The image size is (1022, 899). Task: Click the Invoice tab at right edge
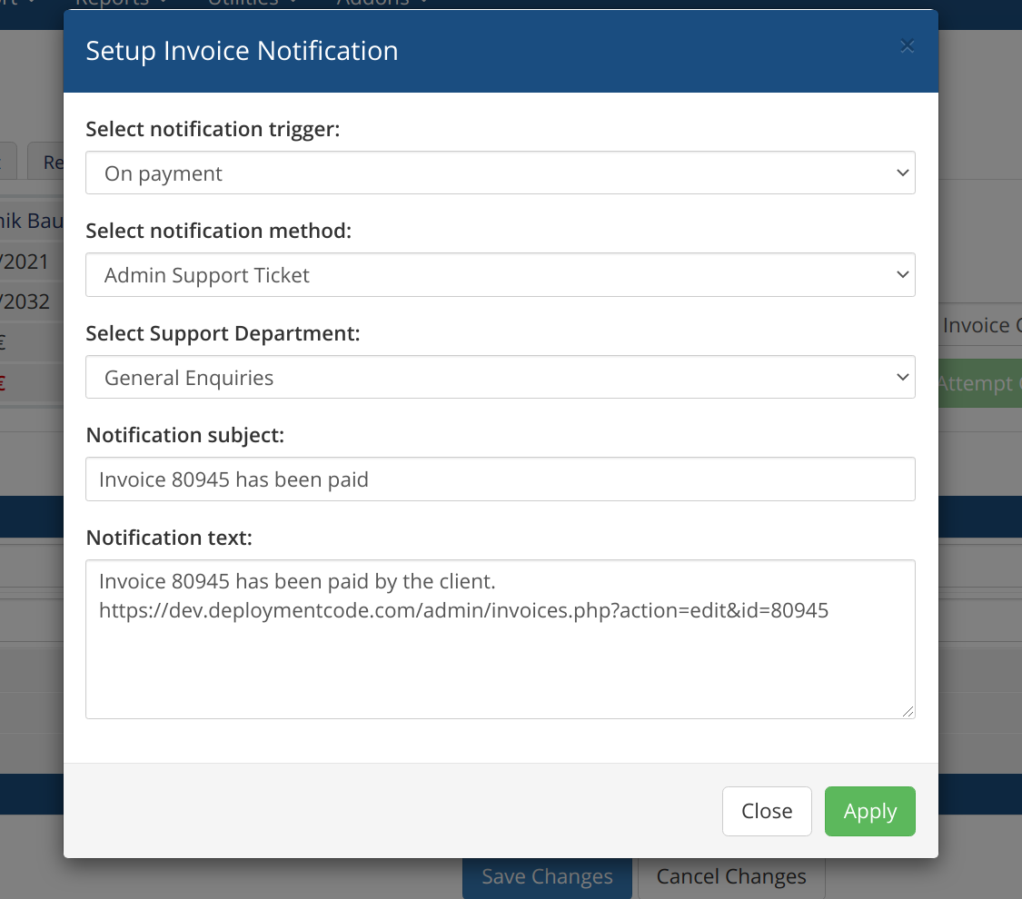coord(980,325)
